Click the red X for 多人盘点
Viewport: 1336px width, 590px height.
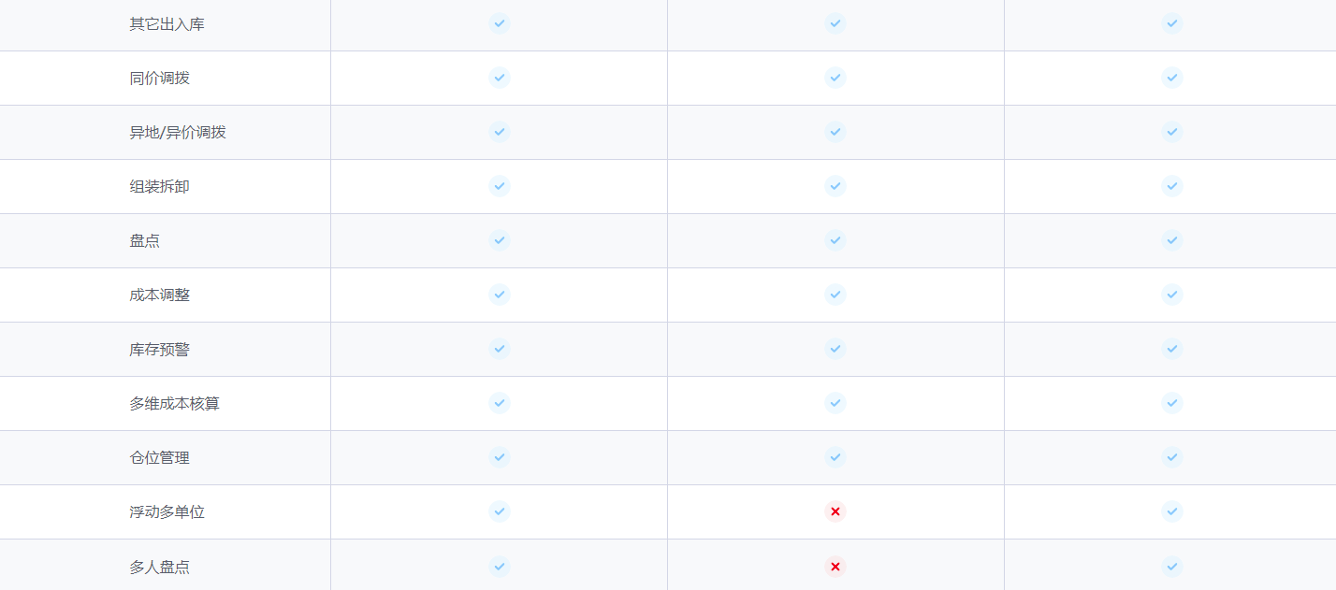(835, 567)
